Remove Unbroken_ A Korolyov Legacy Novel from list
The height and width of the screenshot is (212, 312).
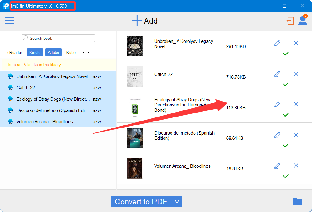point(296,43)
